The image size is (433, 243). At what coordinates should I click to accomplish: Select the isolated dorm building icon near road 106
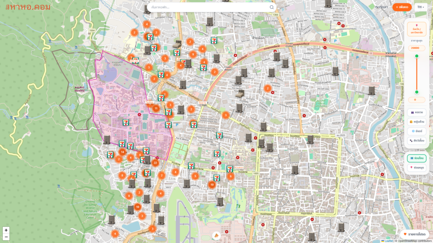[372, 90]
